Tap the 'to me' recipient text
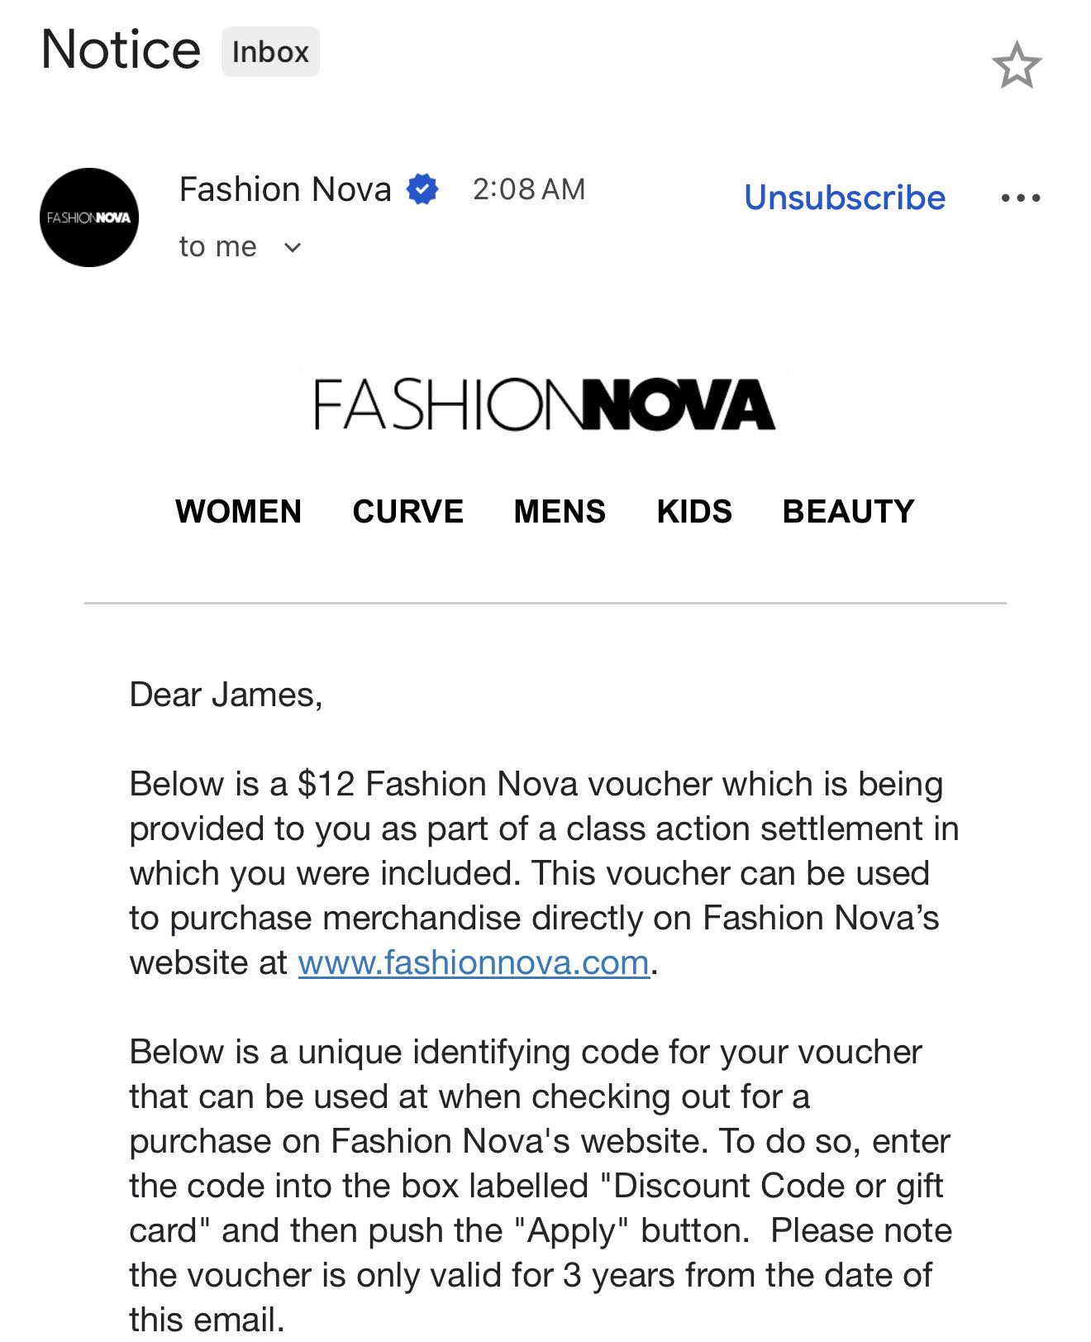 point(218,246)
